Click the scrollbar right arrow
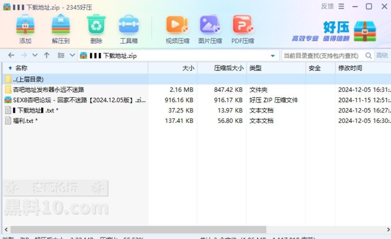391x239 pixels. click(x=388, y=229)
